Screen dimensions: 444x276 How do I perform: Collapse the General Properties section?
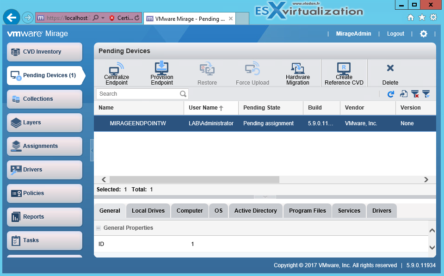click(x=98, y=228)
